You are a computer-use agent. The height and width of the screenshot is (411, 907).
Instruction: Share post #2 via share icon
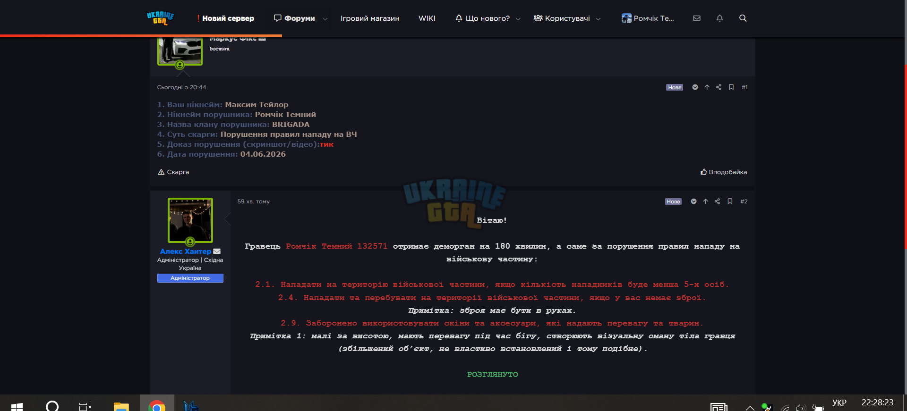click(717, 201)
